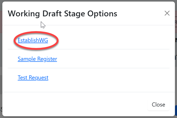Click the word Request in Test Request
The image size is (177, 118).
(x=38, y=77)
